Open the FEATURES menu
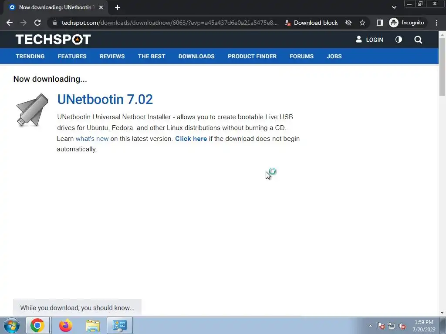The height and width of the screenshot is (334, 446). coord(72,56)
